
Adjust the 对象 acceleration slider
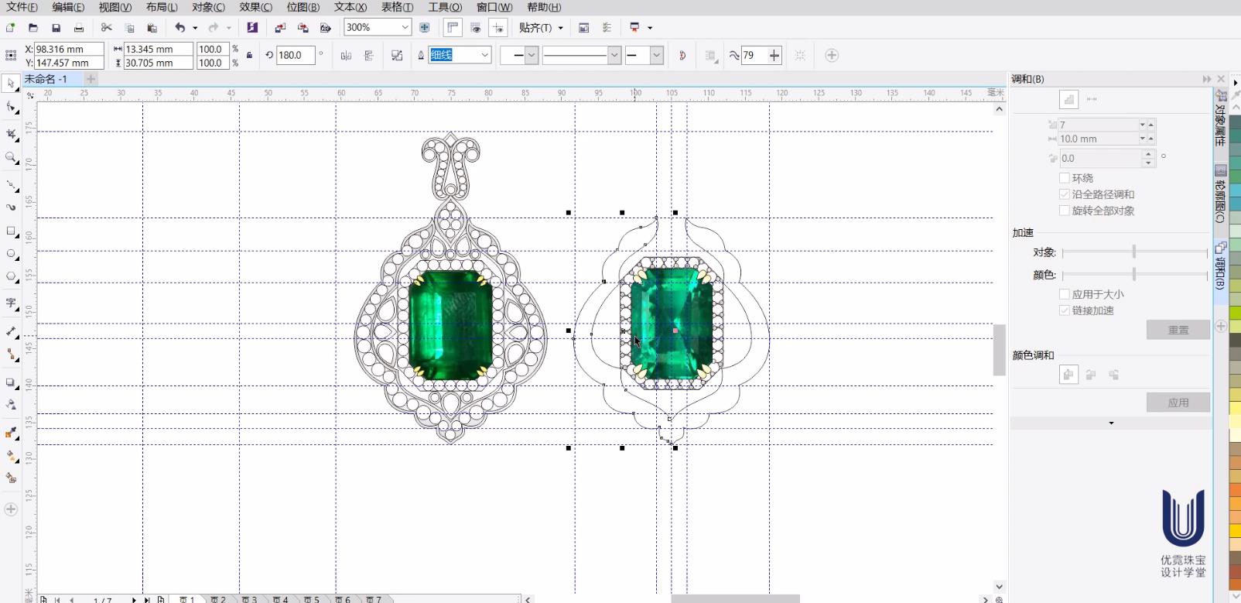[1134, 252]
